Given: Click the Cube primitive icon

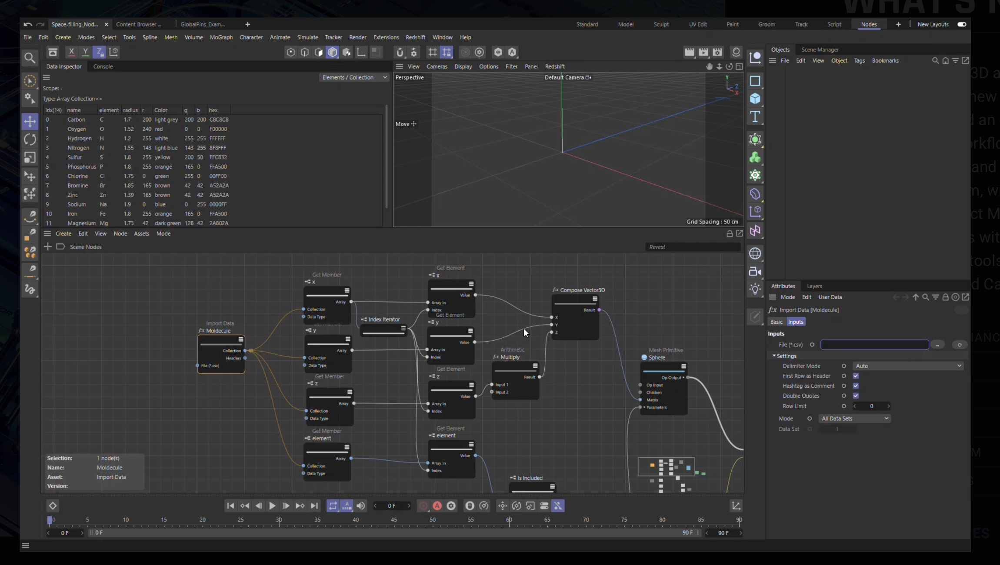Looking at the screenshot, I should coord(755,99).
